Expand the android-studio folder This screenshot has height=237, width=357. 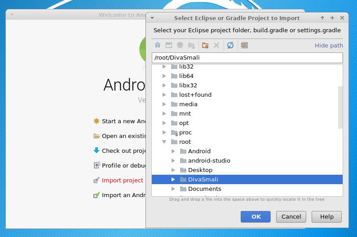(173, 161)
